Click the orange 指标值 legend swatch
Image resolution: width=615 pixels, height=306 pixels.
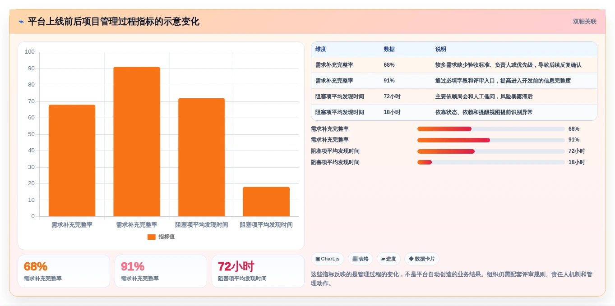point(152,237)
